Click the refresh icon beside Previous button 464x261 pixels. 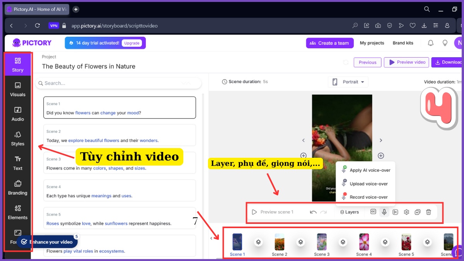(346, 62)
